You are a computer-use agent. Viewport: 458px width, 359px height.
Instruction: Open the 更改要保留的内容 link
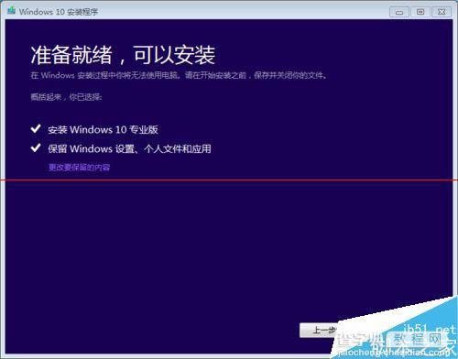click(80, 168)
